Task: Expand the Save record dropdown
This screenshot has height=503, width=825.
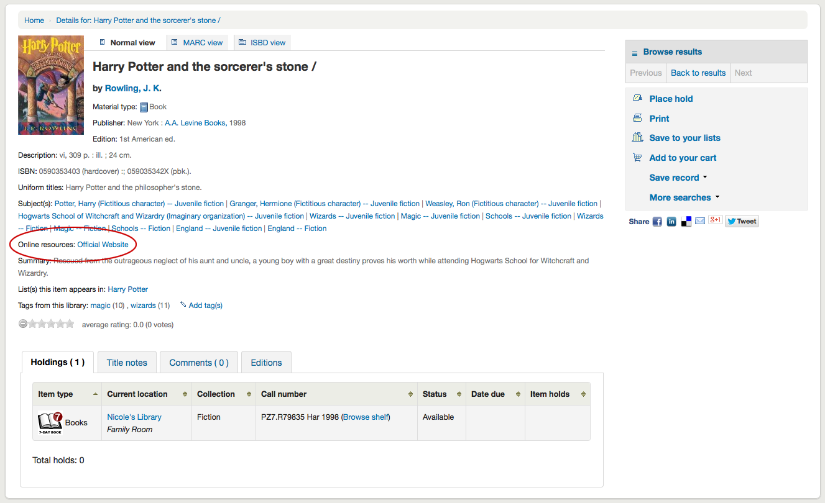Action: coord(678,178)
